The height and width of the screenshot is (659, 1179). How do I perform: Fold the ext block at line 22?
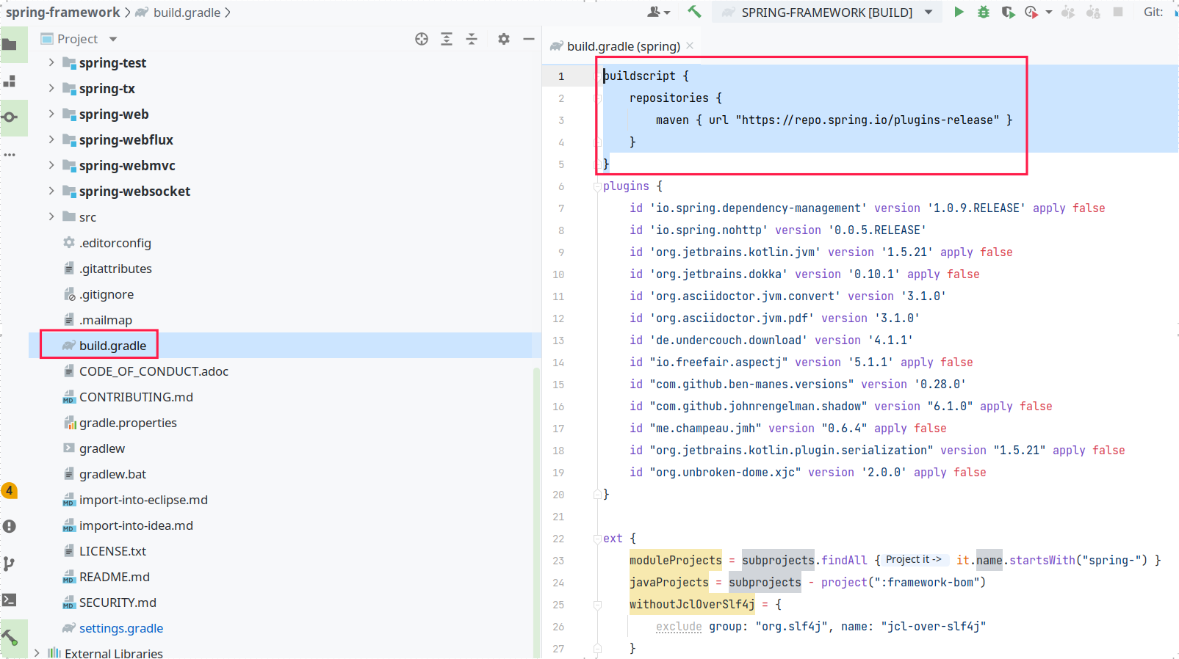(597, 539)
